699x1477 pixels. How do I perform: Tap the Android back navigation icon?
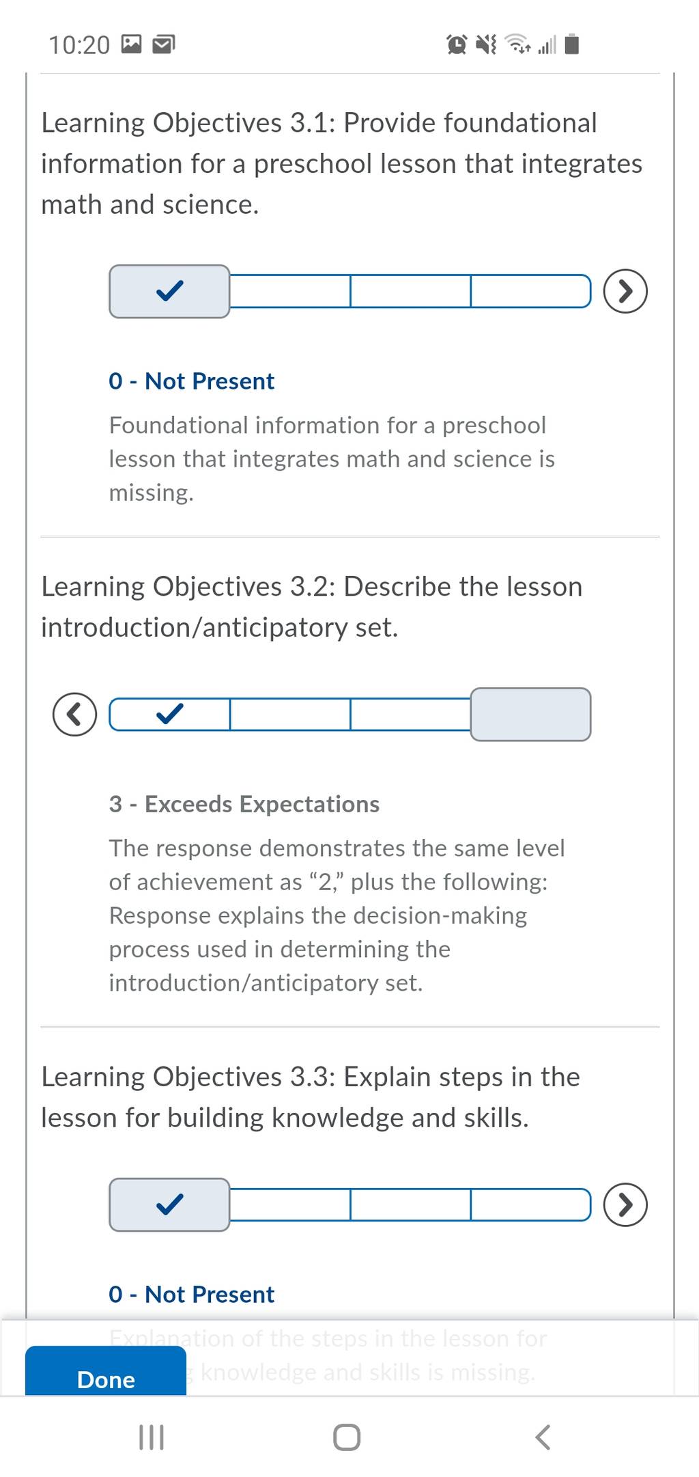click(543, 1437)
